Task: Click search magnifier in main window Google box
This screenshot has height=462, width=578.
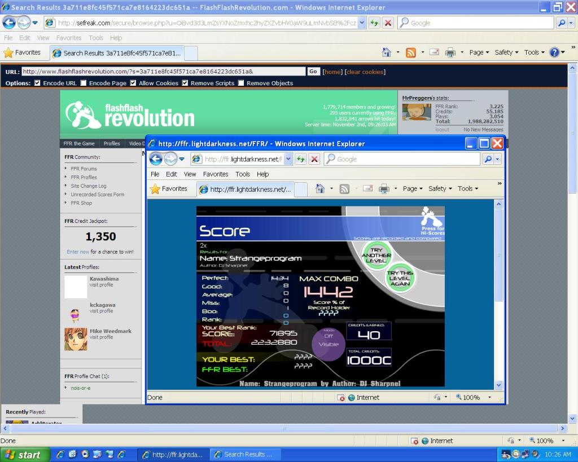Action: pos(561,23)
